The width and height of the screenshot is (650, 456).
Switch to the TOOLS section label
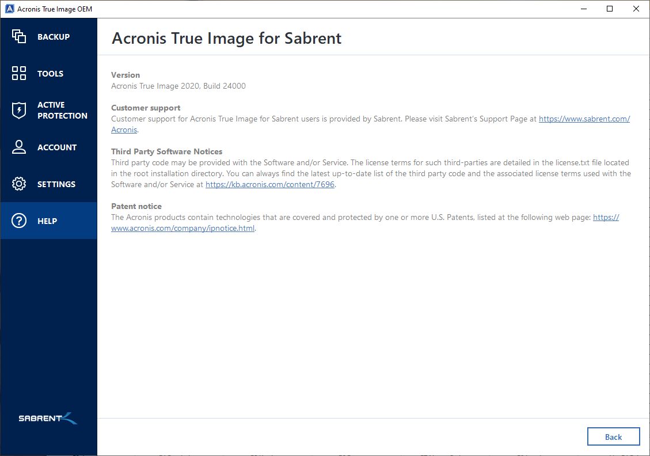tap(51, 74)
